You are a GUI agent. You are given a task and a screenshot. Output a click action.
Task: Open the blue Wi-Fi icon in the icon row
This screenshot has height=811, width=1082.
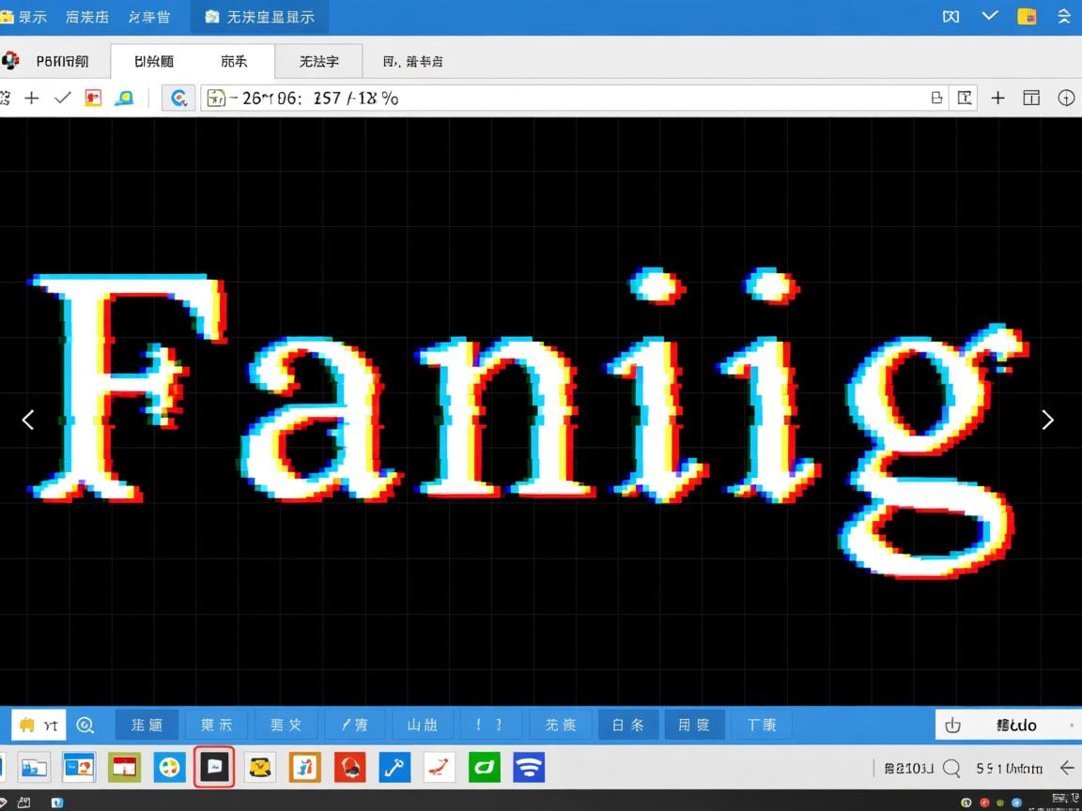(529, 768)
